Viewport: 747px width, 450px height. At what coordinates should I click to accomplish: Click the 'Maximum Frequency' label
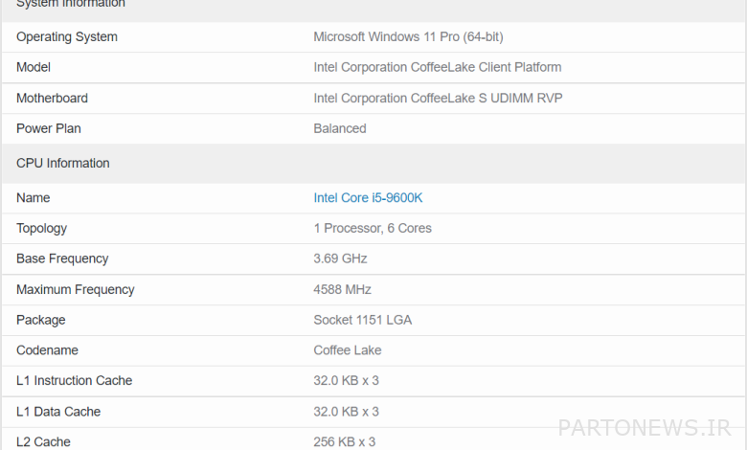(x=76, y=290)
